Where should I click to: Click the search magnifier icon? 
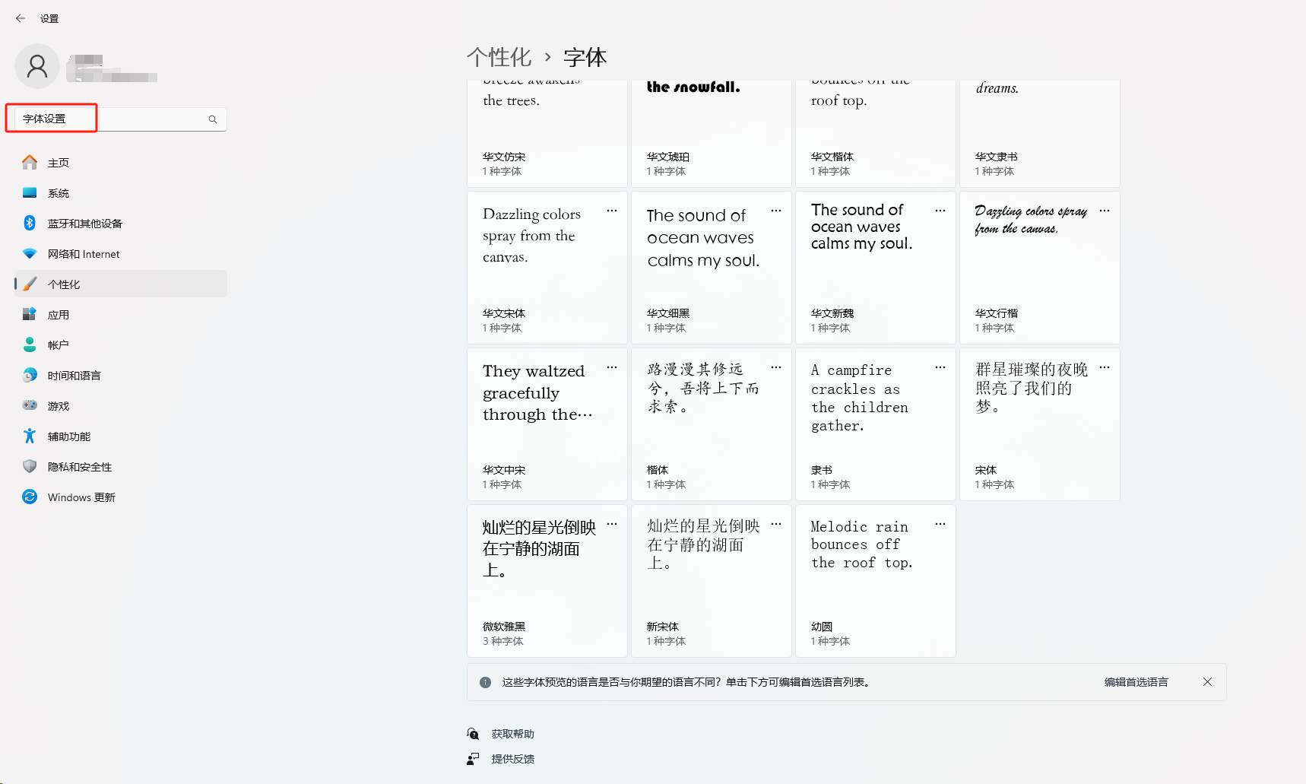pyautogui.click(x=213, y=119)
